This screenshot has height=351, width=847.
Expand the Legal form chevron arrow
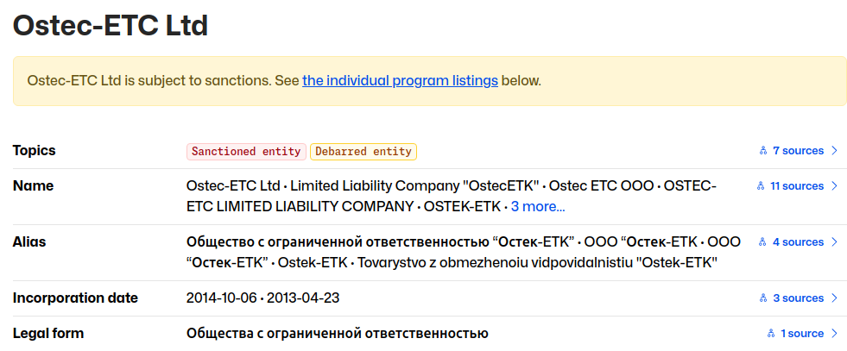point(834,334)
